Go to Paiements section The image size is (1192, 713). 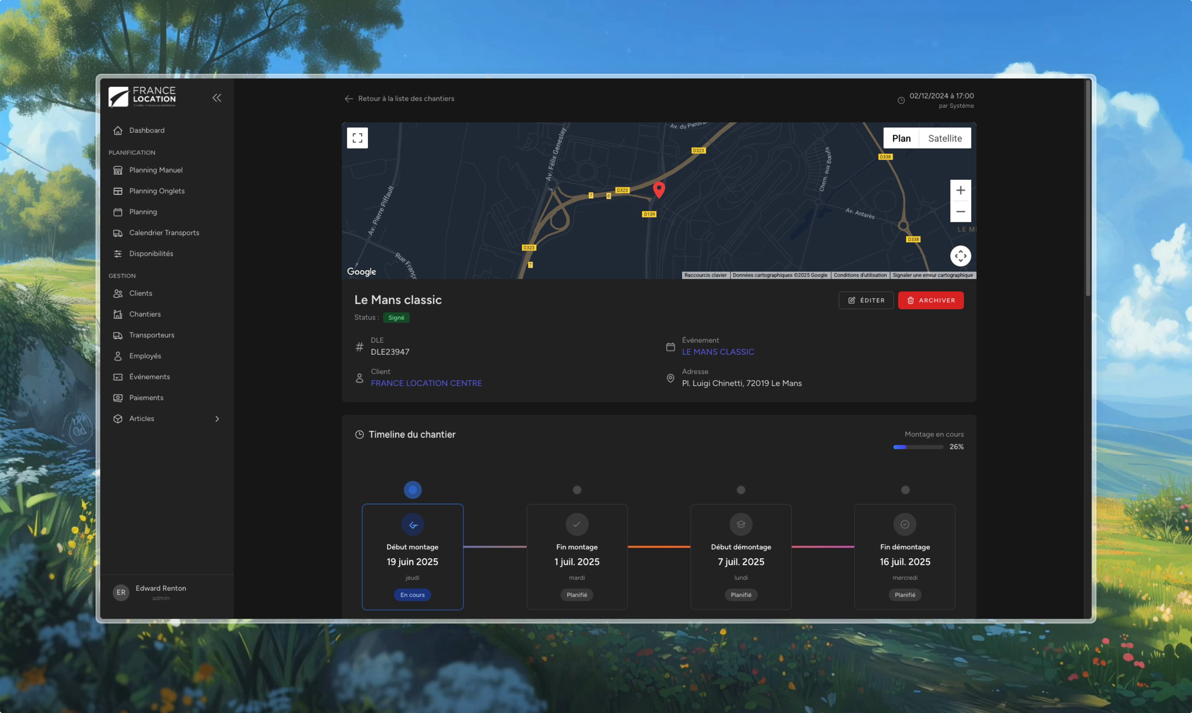(146, 398)
